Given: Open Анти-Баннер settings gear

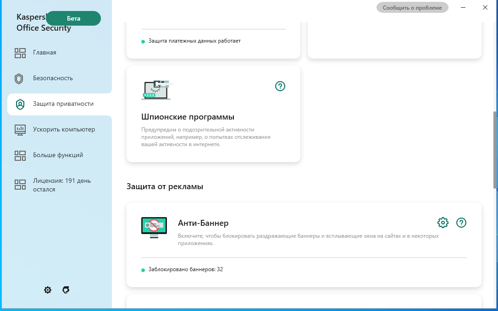Looking at the screenshot, I should (x=443, y=223).
